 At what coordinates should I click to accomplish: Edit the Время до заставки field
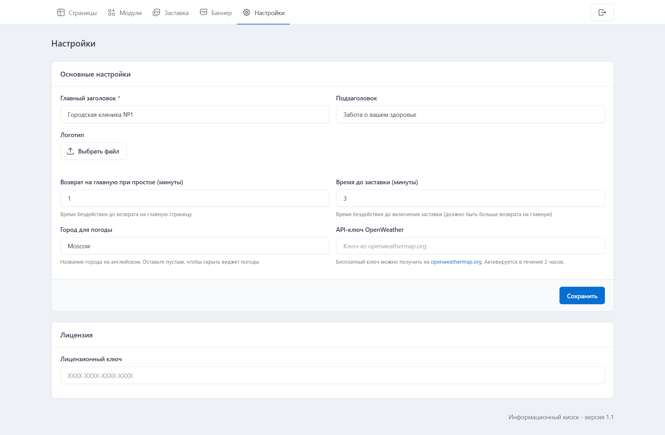(x=470, y=198)
